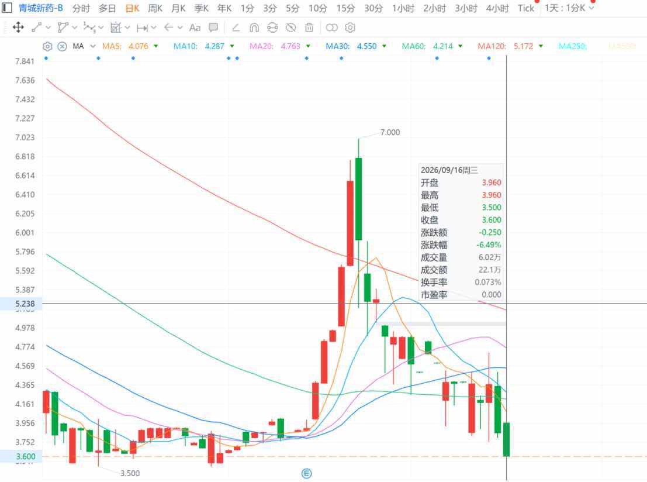Switch to the 1小时 chart period
The height and width of the screenshot is (482, 647).
tap(403, 8)
